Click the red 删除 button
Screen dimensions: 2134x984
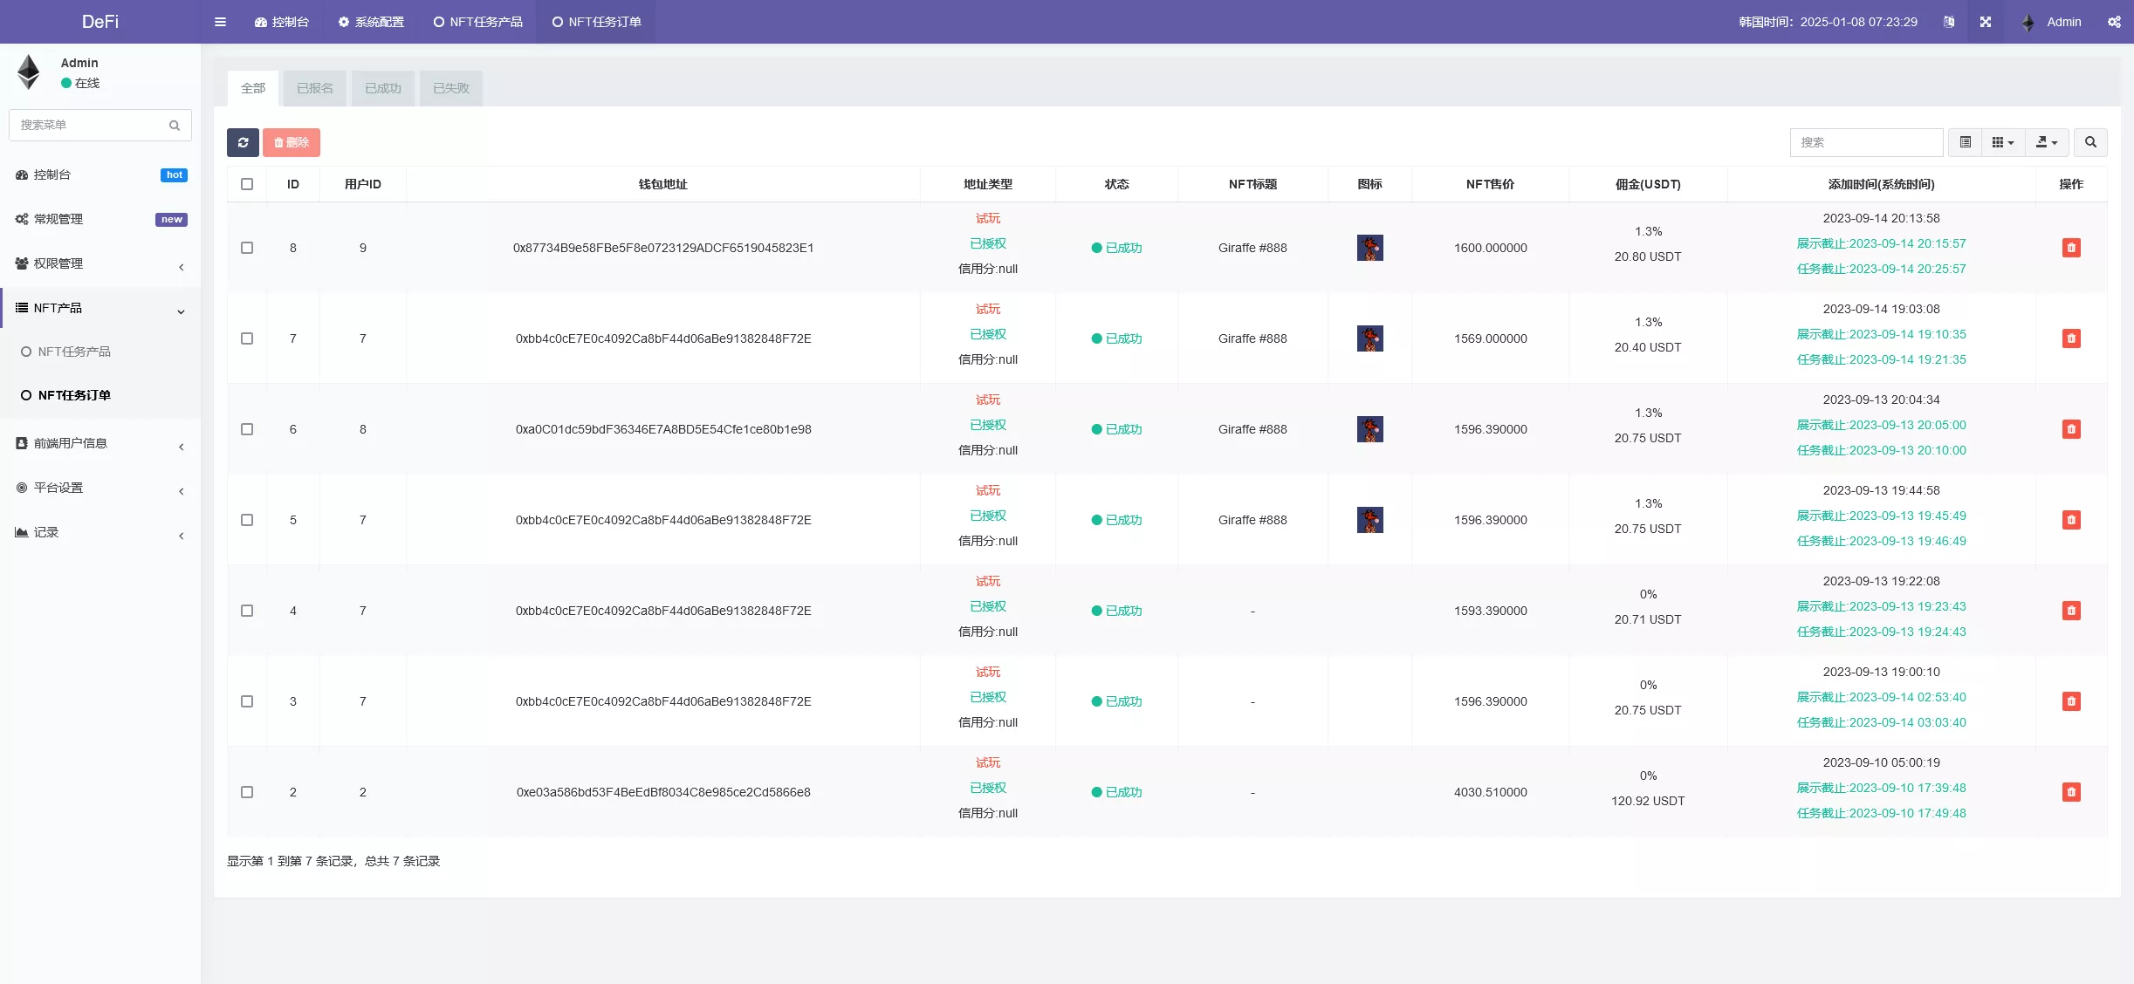292,142
